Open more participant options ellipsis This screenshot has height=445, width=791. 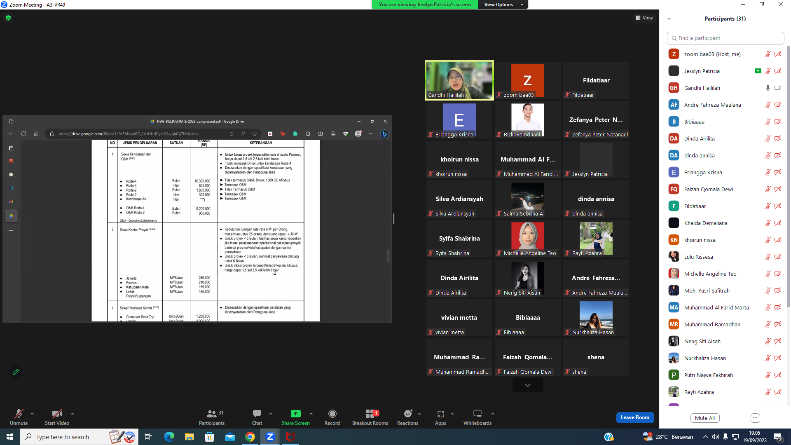tap(755, 418)
